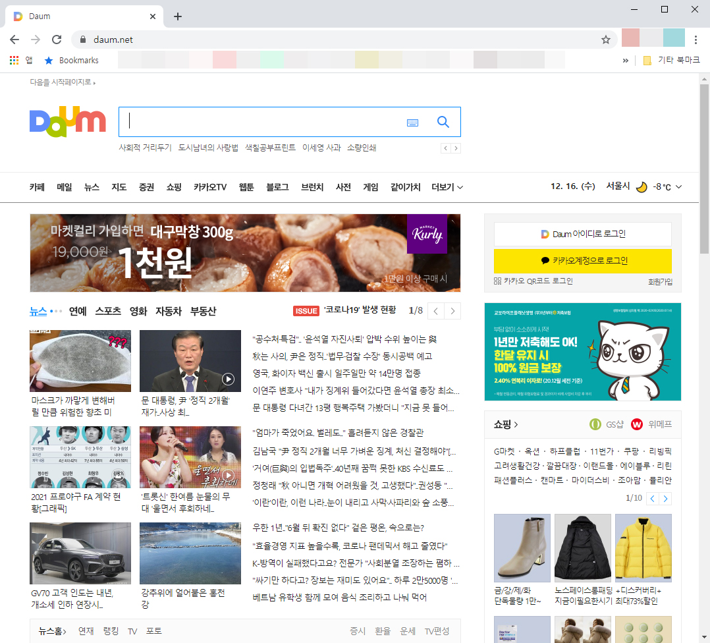Screen dimensions: 710x643
Task: Click the GS샵 logo icon
Action: coord(595,424)
